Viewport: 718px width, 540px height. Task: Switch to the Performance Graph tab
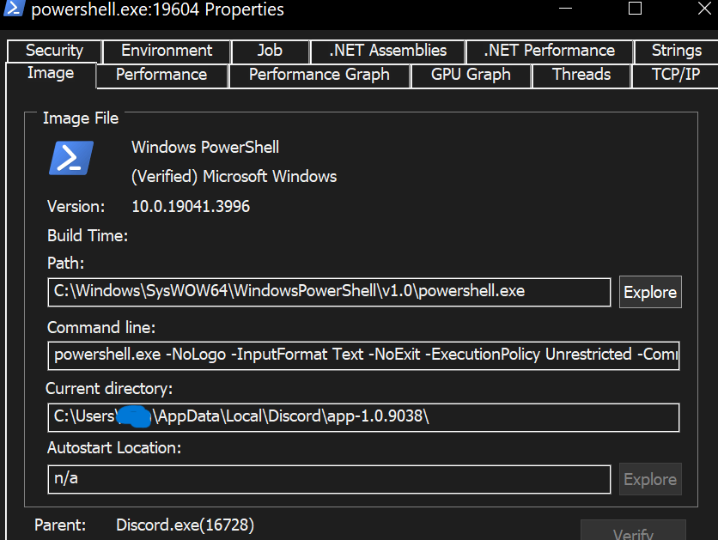click(319, 75)
